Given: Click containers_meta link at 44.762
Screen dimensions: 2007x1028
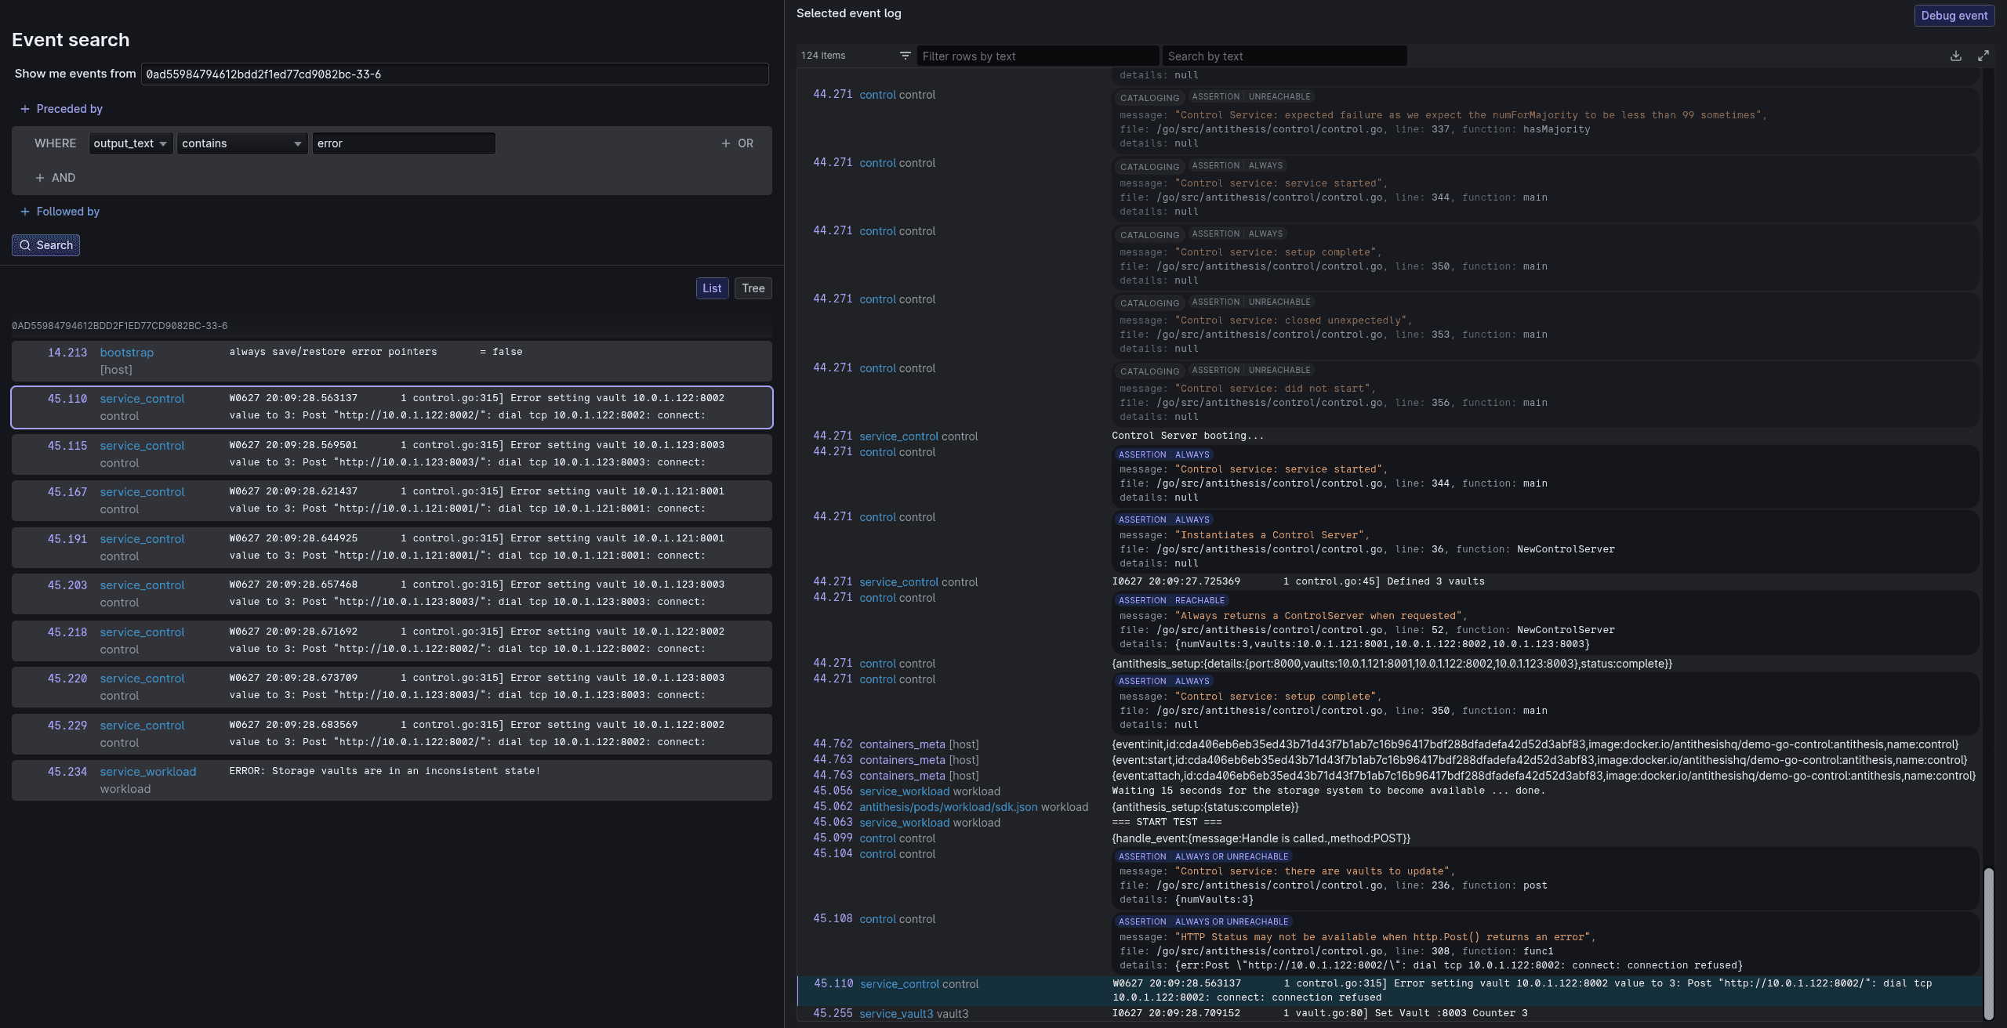Looking at the screenshot, I should [x=902, y=744].
